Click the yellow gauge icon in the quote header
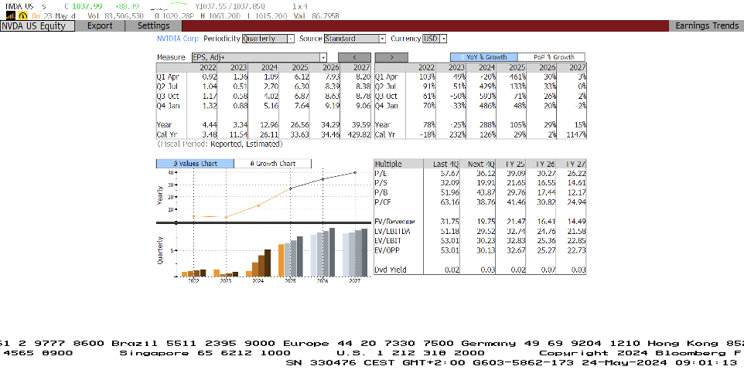 point(22,15)
